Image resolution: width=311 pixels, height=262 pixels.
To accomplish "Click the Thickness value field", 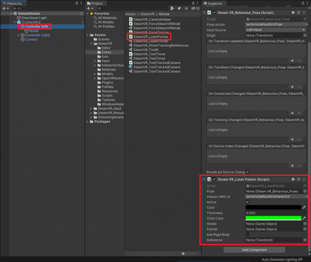I will [276, 213].
